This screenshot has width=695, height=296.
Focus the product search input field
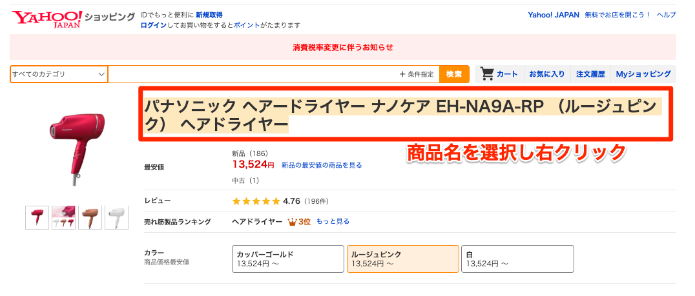(253, 74)
